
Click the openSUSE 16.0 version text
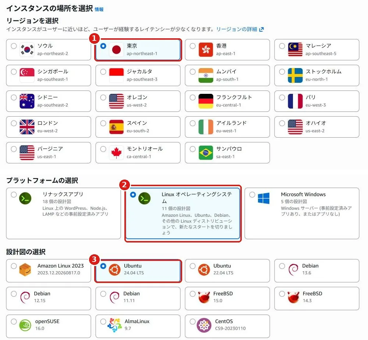click(x=40, y=329)
